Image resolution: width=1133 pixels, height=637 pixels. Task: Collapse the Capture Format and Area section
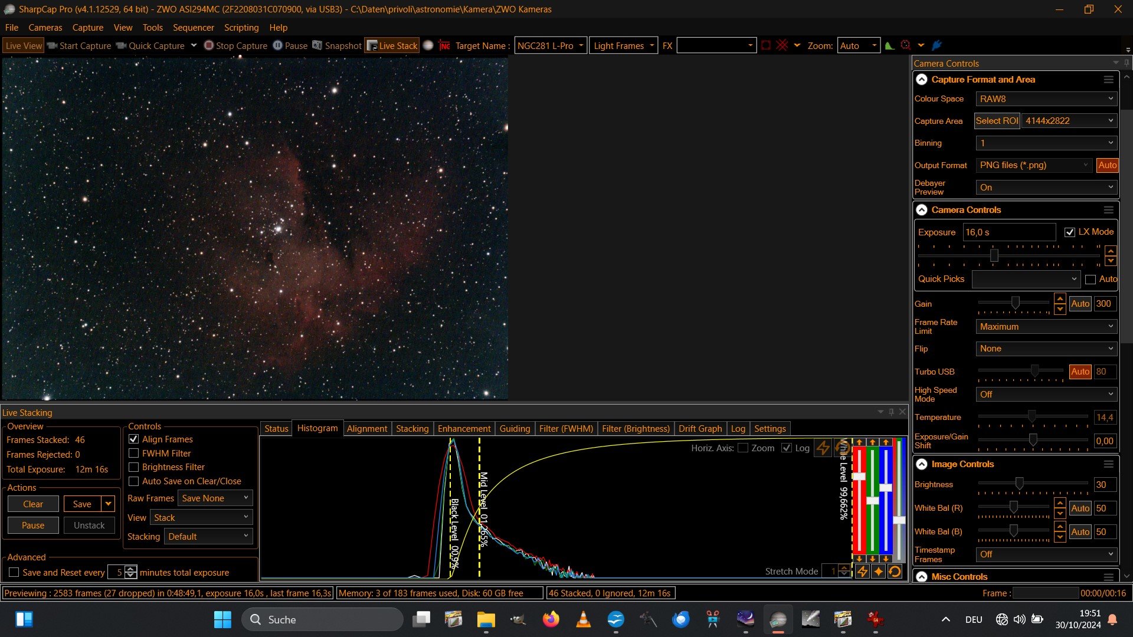point(922,80)
